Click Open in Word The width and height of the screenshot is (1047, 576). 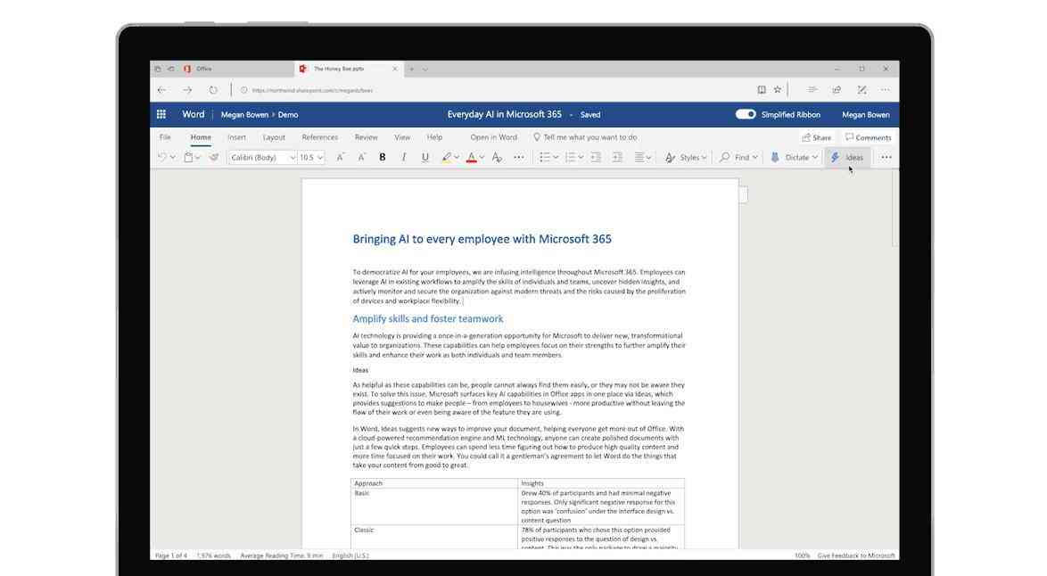pos(493,137)
